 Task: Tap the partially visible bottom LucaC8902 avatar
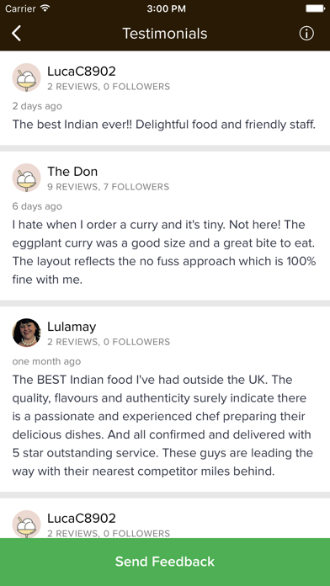click(27, 524)
